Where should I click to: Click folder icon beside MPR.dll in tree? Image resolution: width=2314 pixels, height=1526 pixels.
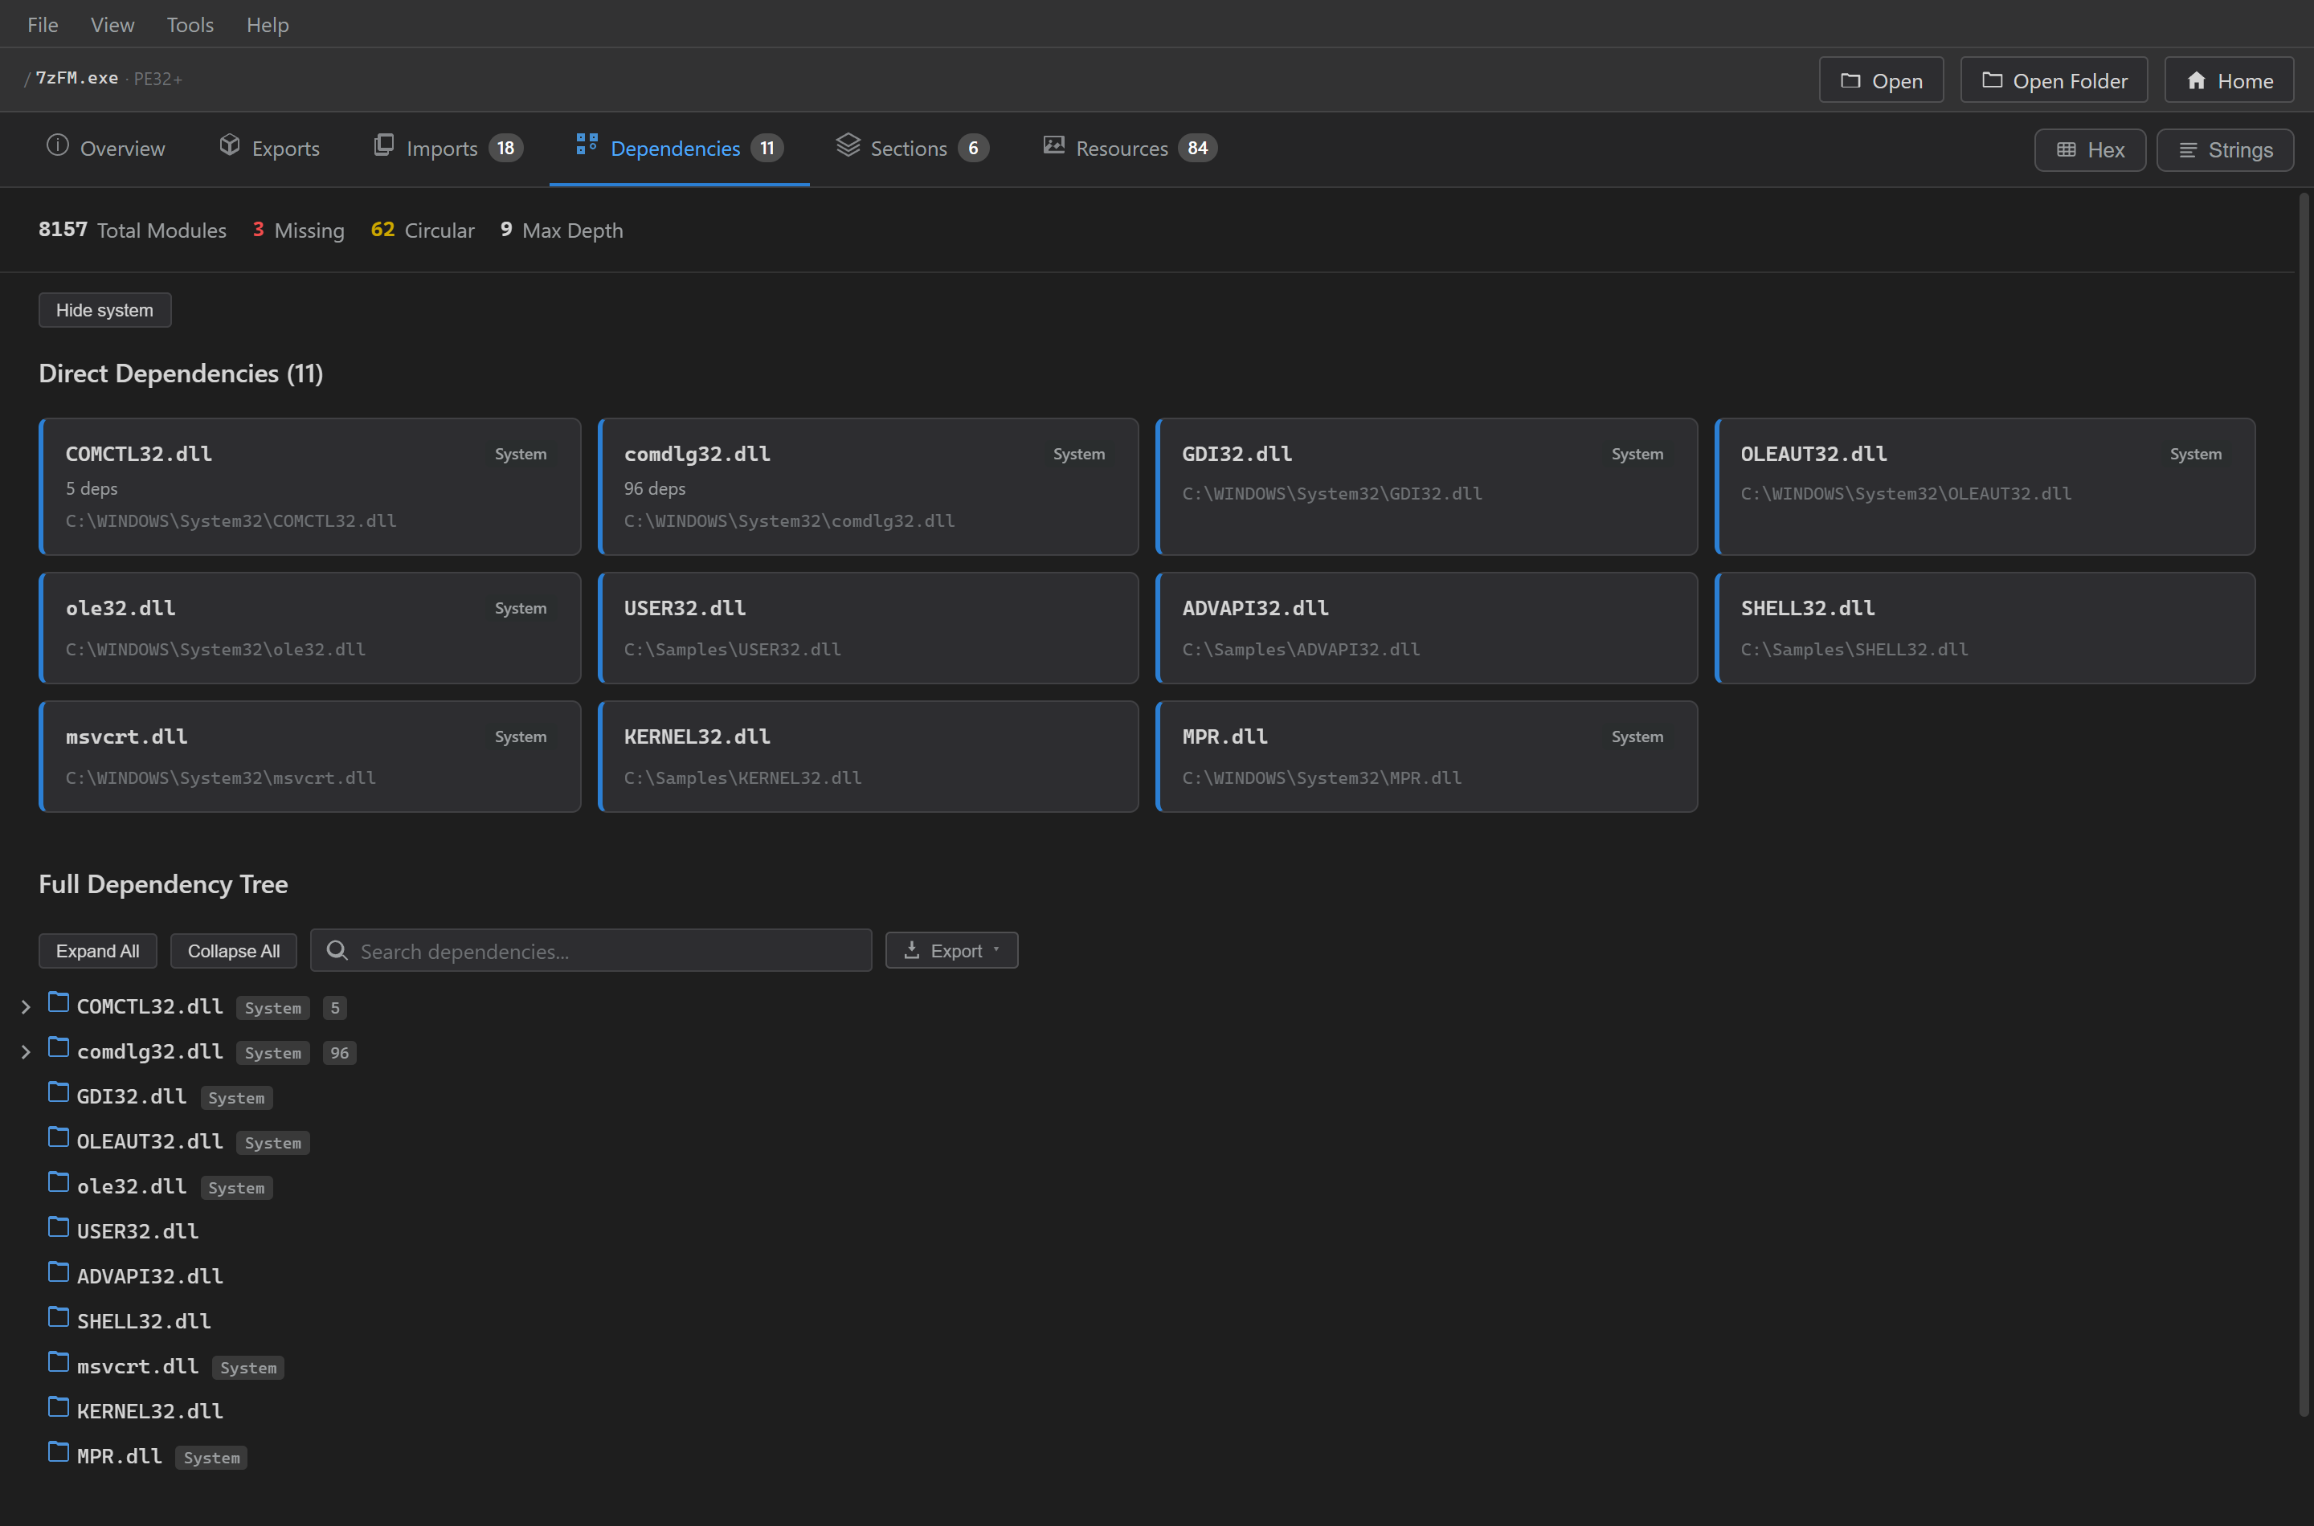pos(59,1452)
